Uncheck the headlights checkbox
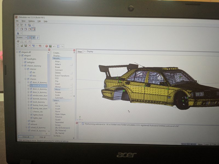The image size is (219, 164). pyautogui.click(x=25, y=59)
